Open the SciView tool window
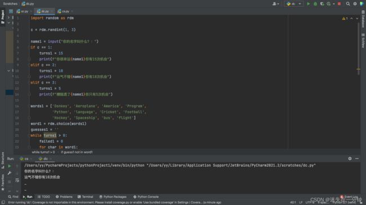This screenshot has height=205, width=366. 363,41
